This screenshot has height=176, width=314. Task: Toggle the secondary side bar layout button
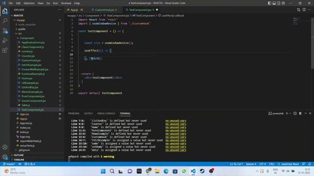tap(279, 3)
